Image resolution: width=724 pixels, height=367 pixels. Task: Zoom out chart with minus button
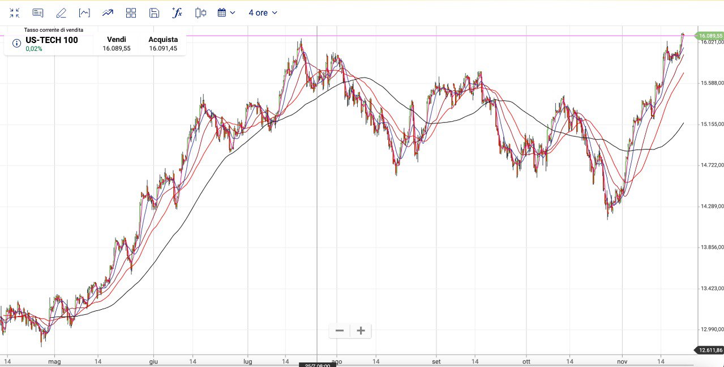(x=340, y=331)
